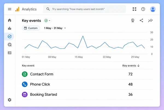Expand the green check status dropdown
This screenshot has width=164, height=110.
pyautogui.click(x=48, y=20)
